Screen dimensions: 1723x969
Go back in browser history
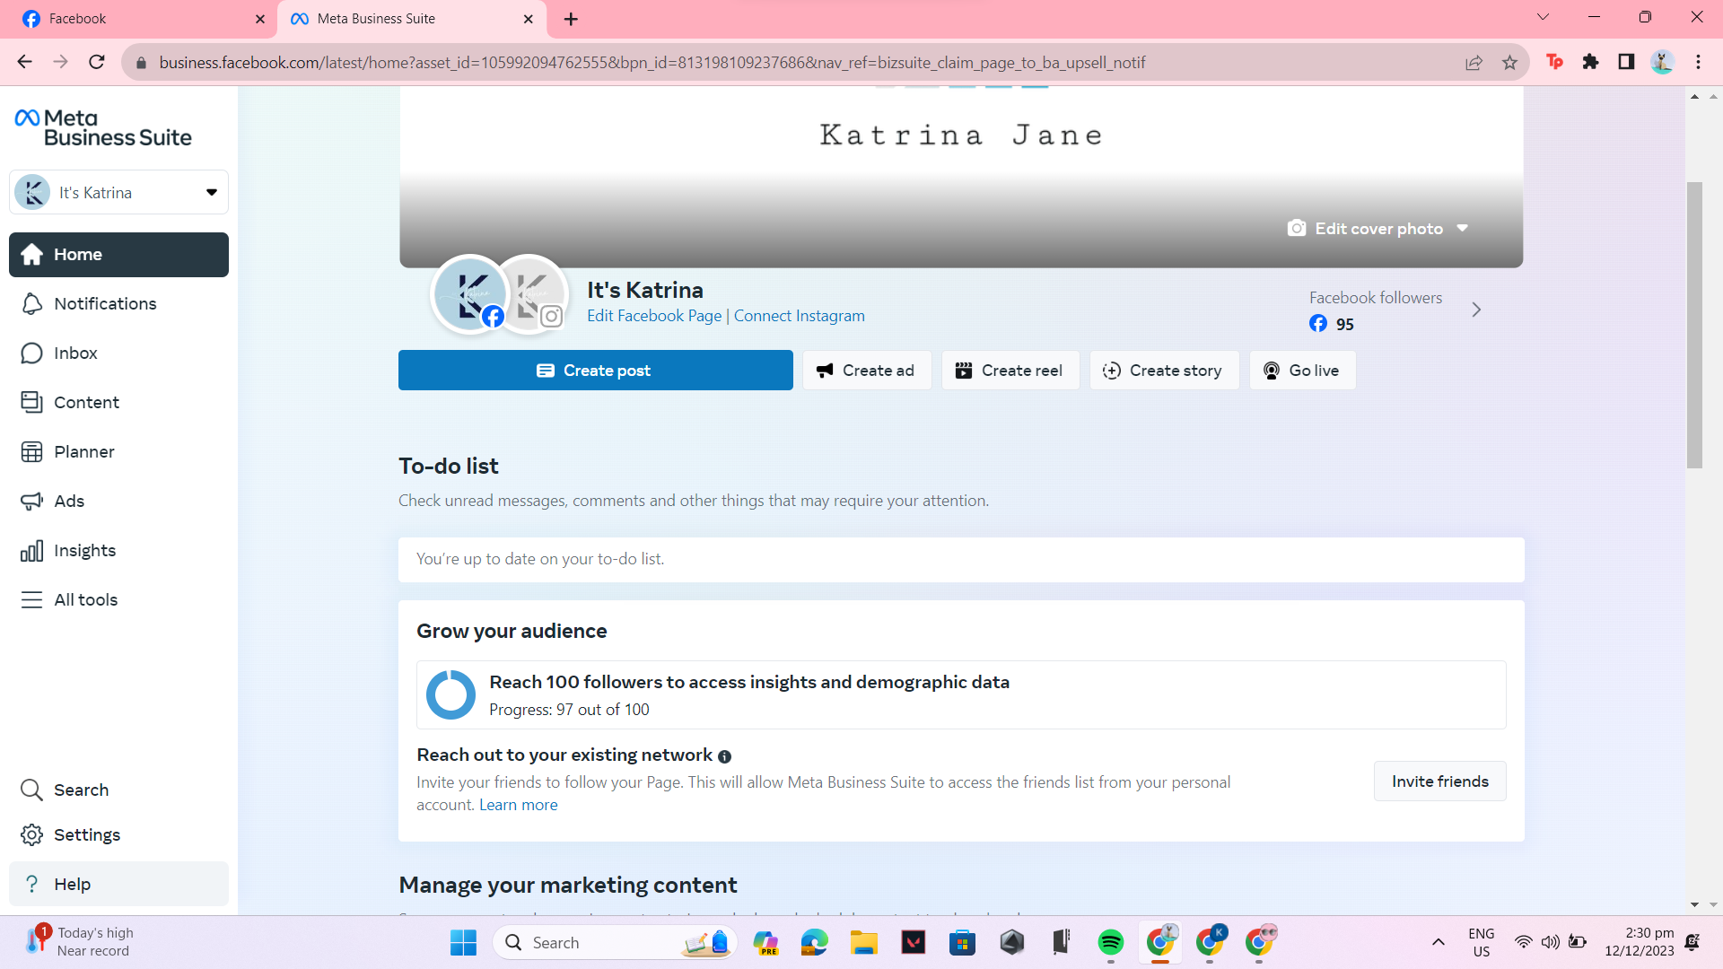[25, 63]
